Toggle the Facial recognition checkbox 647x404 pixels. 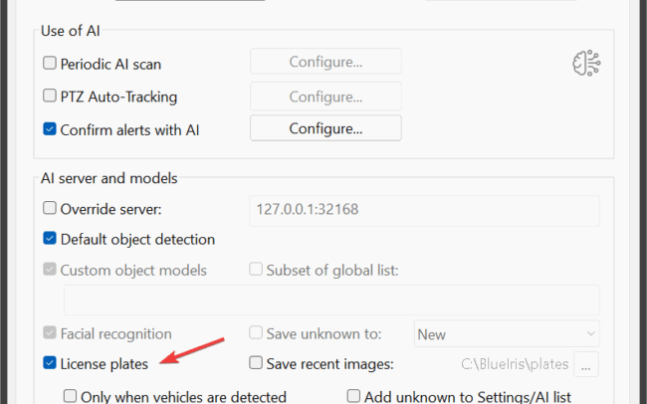(x=50, y=333)
